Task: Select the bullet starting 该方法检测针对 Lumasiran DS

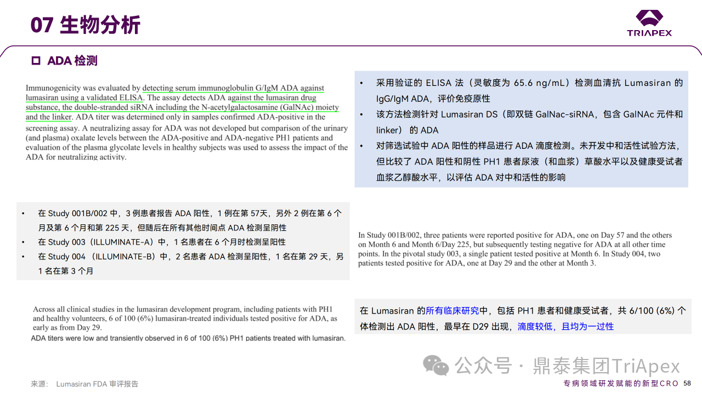Action: 521,122
